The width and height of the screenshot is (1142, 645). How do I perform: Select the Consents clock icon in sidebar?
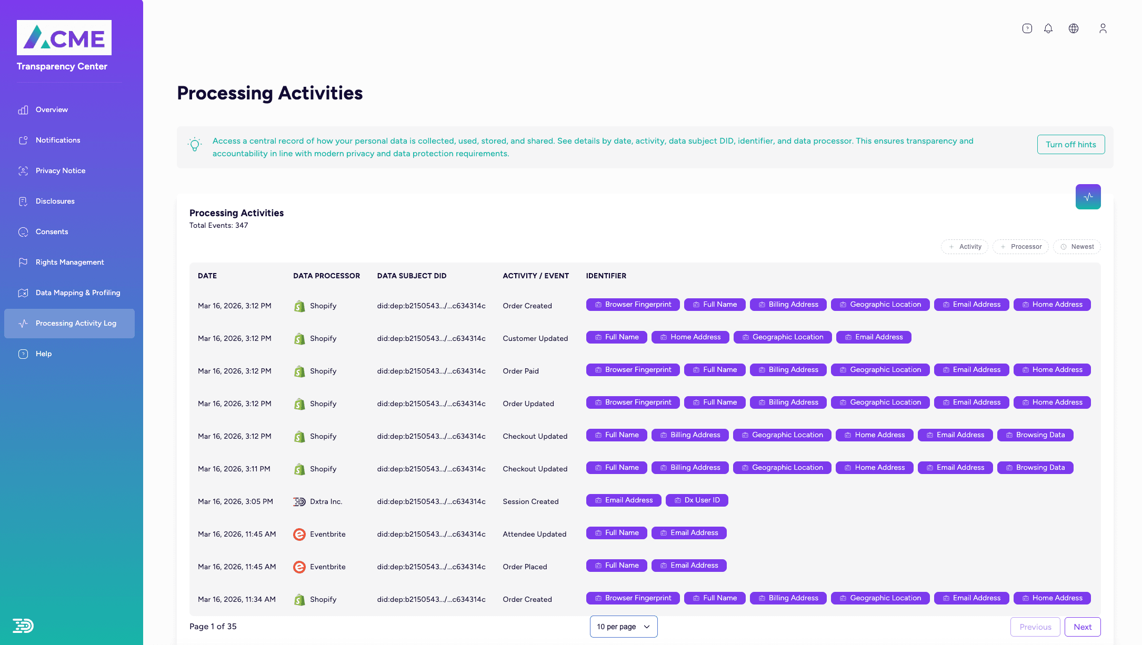tap(23, 231)
